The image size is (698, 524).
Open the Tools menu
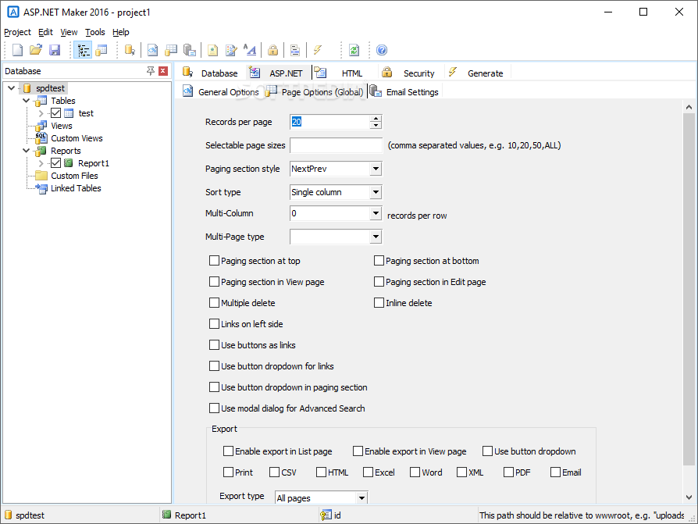coord(94,32)
